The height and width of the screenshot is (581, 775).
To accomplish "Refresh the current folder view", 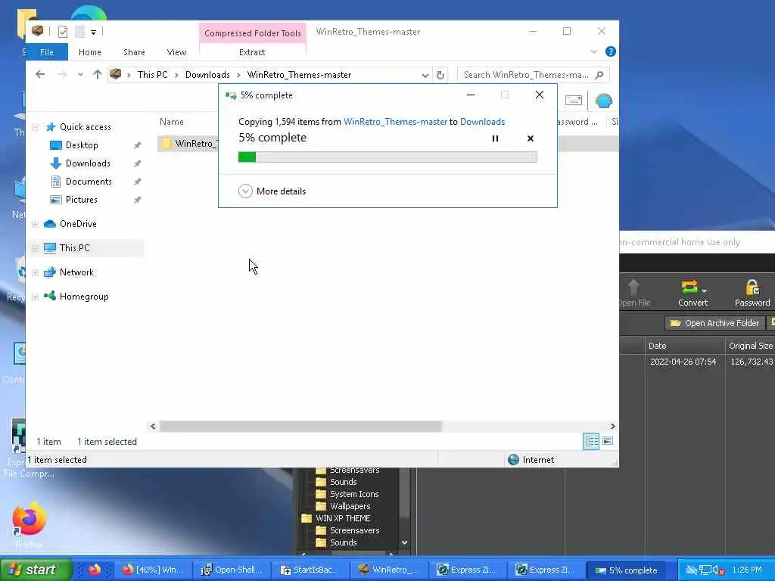I will [x=440, y=75].
